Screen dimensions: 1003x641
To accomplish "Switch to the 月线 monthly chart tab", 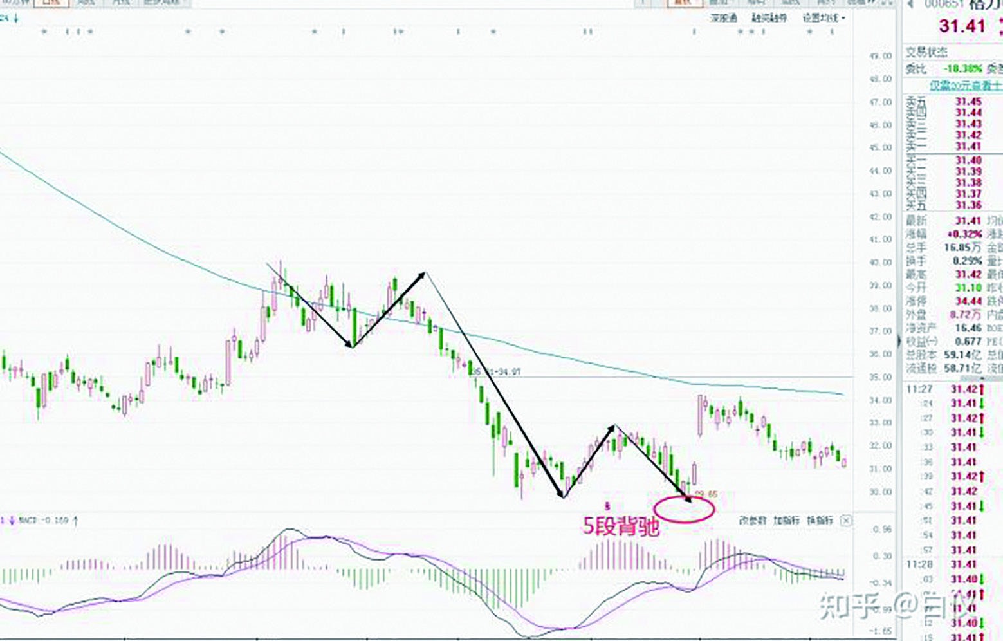I will 121,3.
